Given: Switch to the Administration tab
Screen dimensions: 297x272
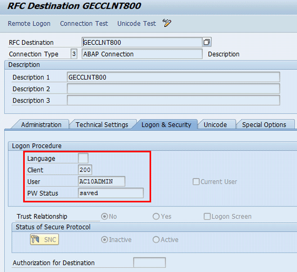Looking at the screenshot, I should click(41, 124).
